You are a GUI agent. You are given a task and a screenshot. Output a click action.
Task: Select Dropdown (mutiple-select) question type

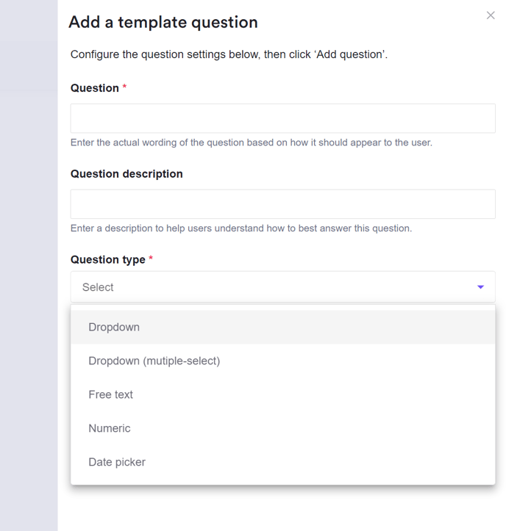pyautogui.click(x=154, y=361)
